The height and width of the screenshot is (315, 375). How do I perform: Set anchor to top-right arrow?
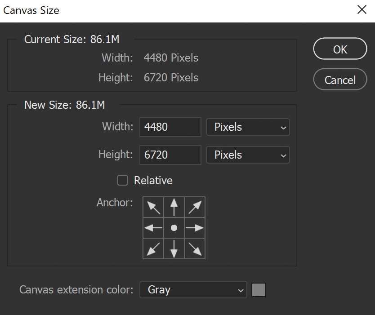(x=195, y=207)
